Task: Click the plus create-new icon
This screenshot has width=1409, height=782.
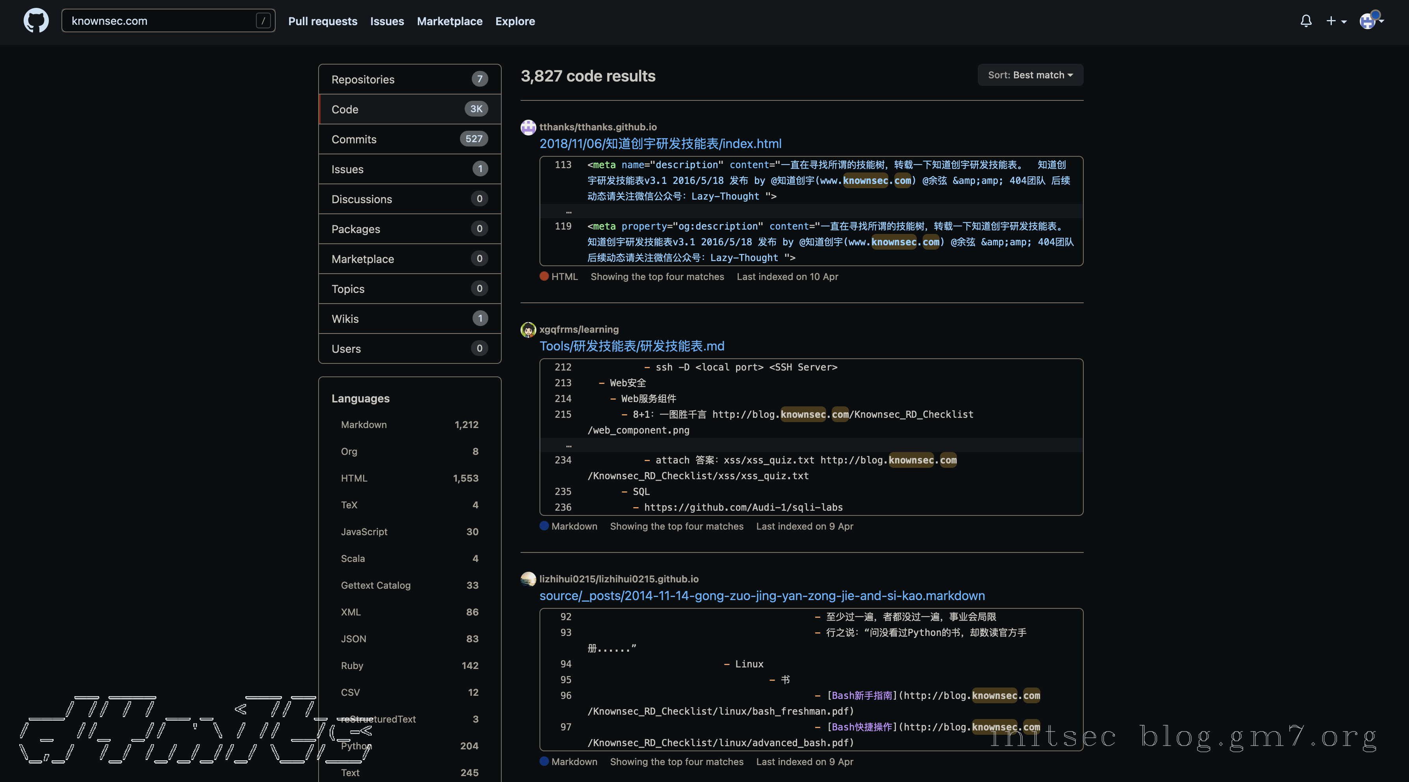Action: click(1331, 21)
